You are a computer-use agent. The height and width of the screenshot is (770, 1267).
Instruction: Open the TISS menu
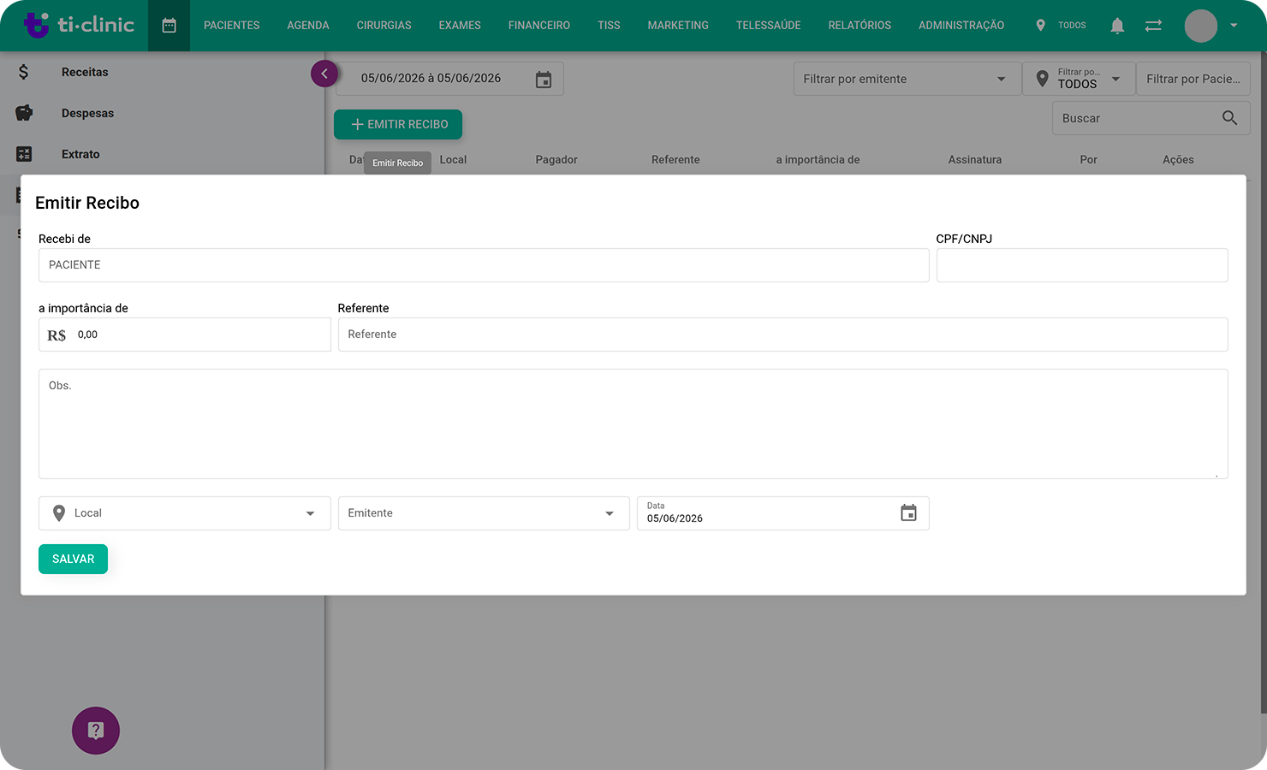609,26
